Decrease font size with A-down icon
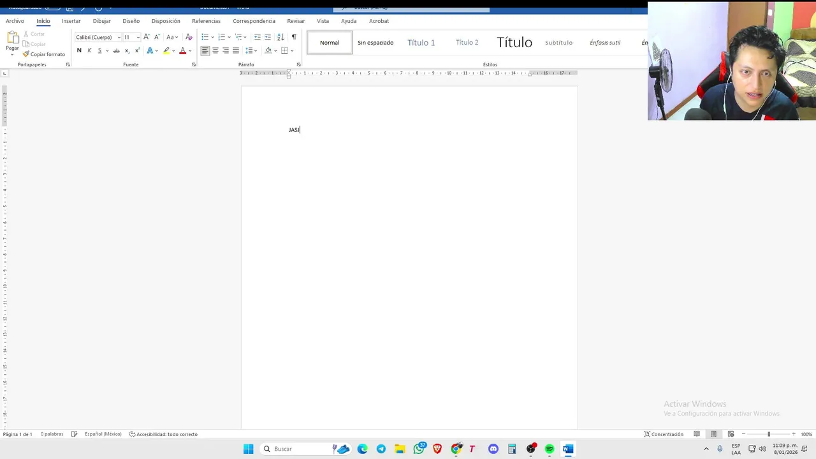 (157, 37)
